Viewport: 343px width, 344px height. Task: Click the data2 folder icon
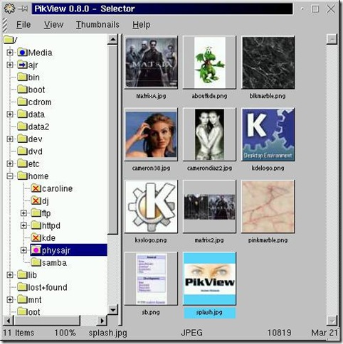[22, 127]
